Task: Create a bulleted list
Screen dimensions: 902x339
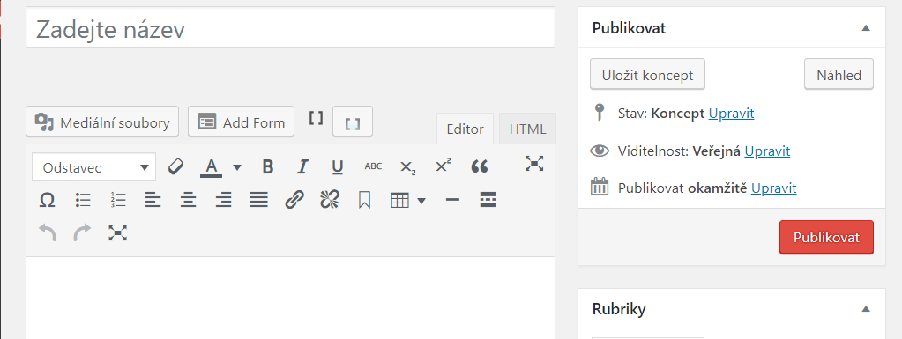Action: 84,200
